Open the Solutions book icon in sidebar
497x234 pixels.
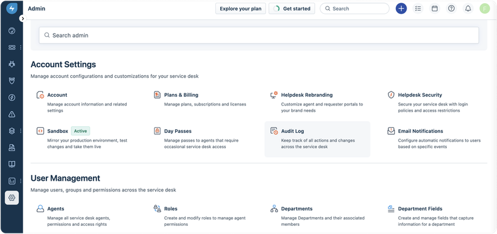pyautogui.click(x=12, y=164)
